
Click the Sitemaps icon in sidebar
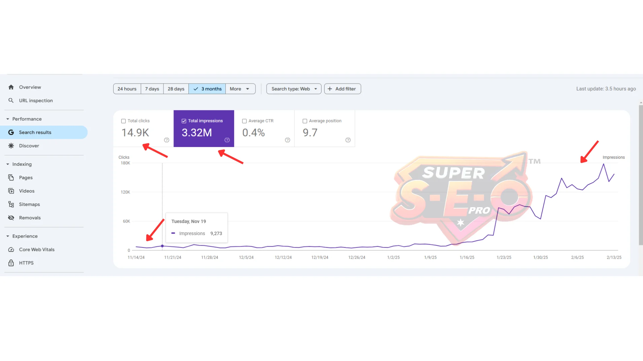click(x=11, y=204)
